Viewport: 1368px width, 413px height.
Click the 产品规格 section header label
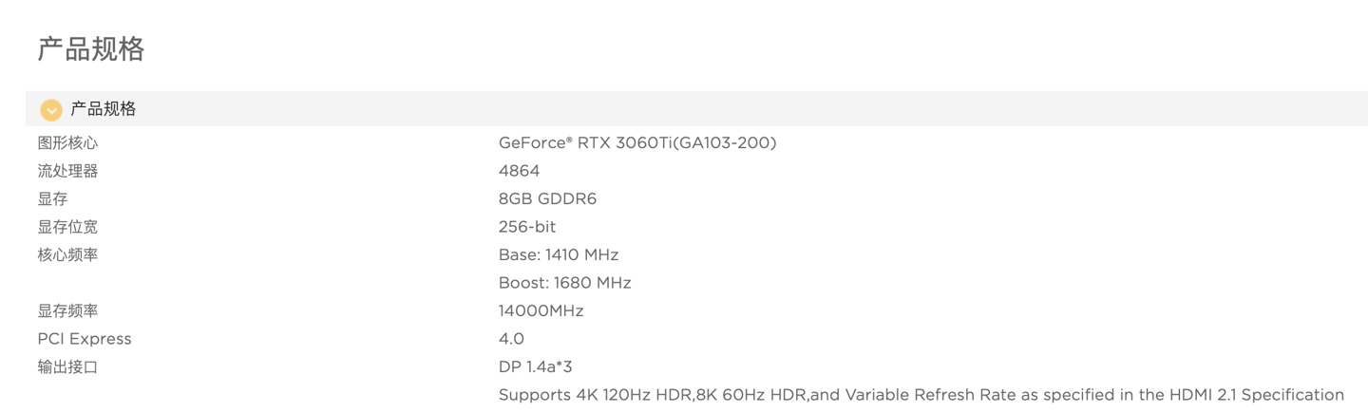(x=104, y=109)
